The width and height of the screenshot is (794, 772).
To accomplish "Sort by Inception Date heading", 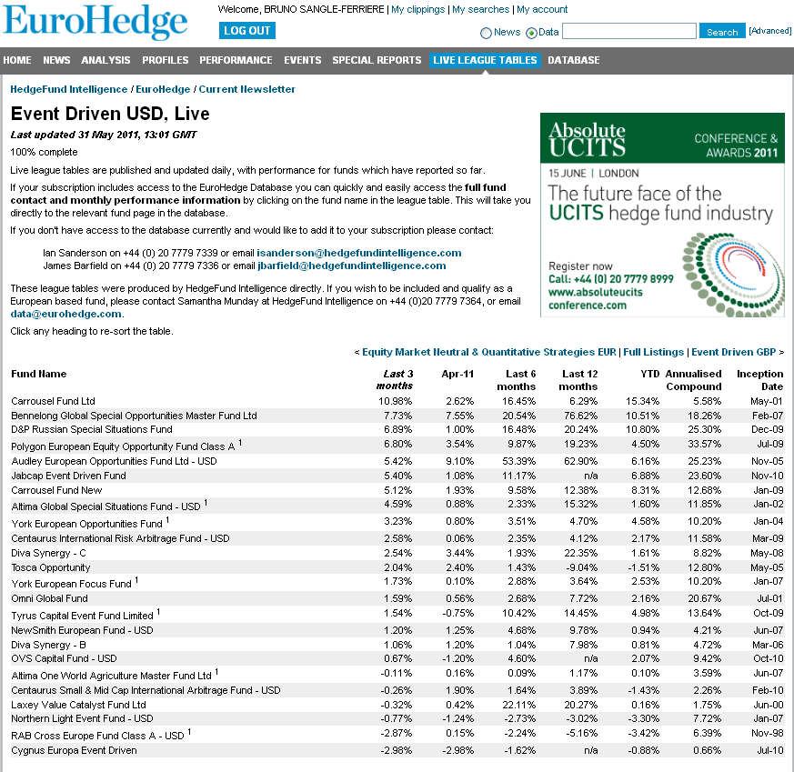I will tap(760, 380).
